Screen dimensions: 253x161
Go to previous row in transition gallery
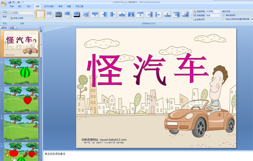point(191,12)
